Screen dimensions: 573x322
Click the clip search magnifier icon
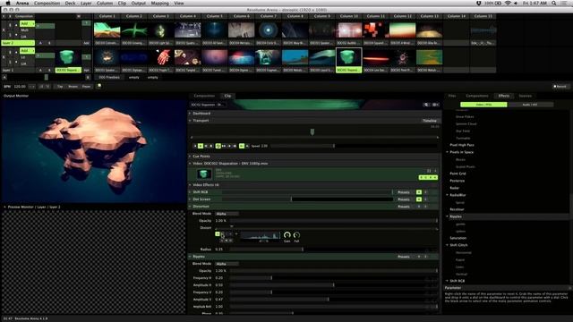426,105
